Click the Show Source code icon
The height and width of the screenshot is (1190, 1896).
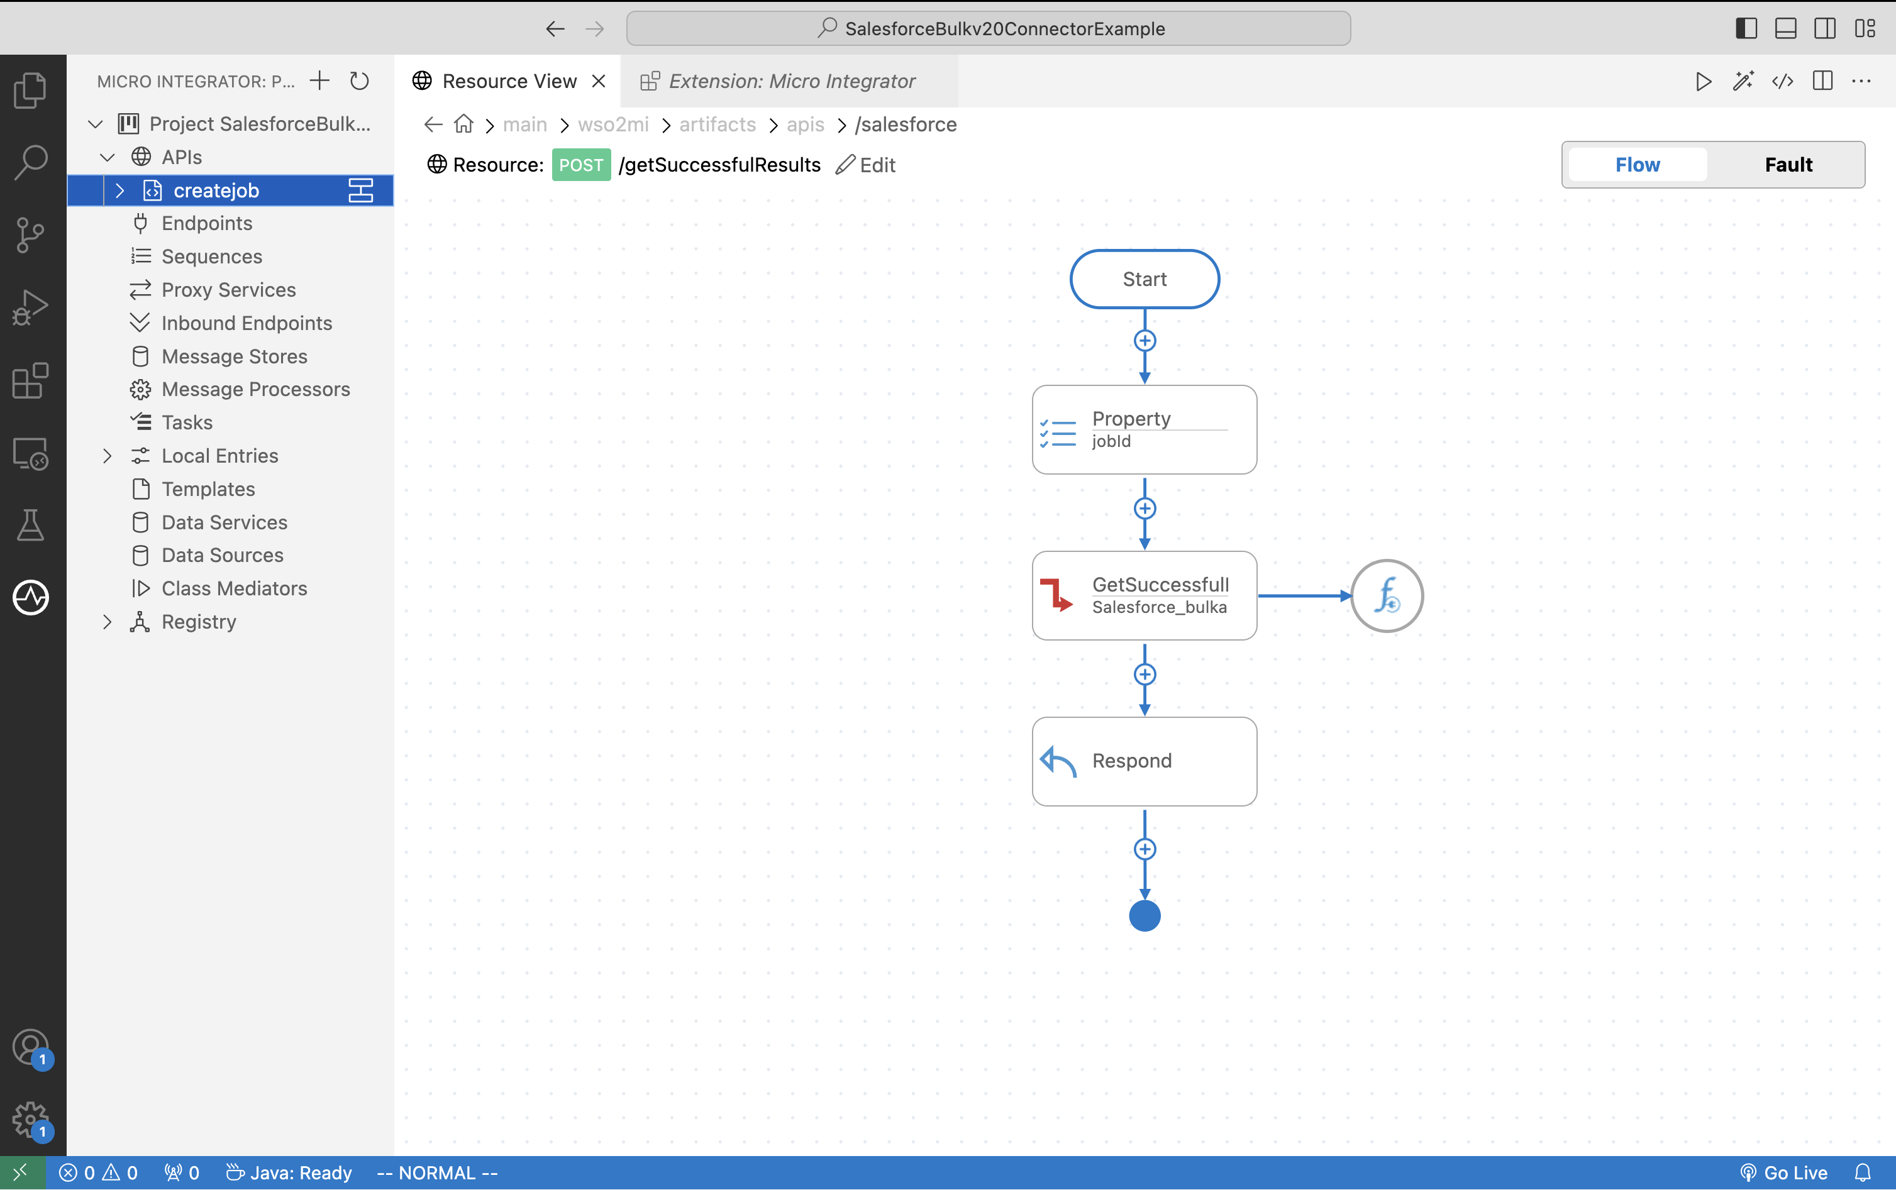coord(1782,81)
